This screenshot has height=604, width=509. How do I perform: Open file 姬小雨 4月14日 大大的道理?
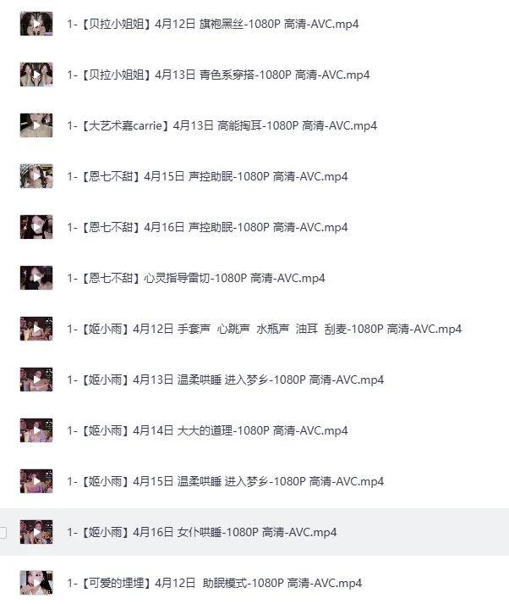[x=208, y=430]
